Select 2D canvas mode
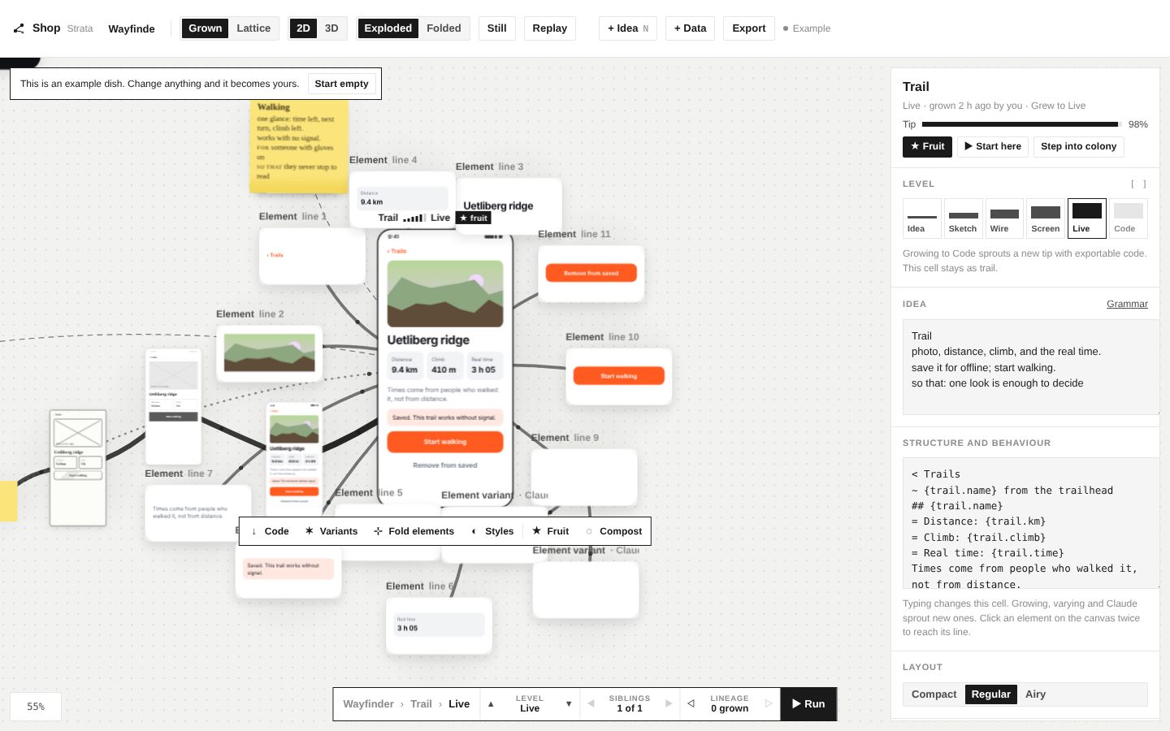The image size is (1170, 731). (x=303, y=28)
